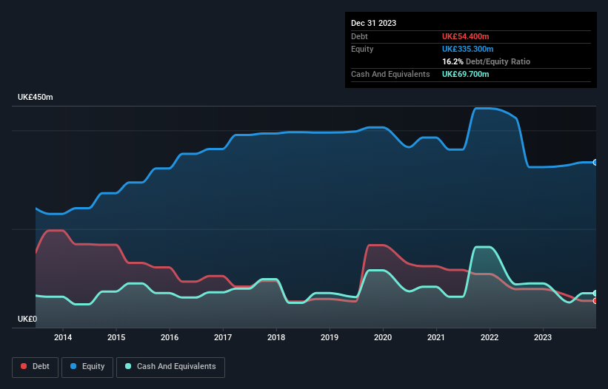Screen dimensions: 608x389
Task: Click the blue Equity endpoint marker
Action: tap(595, 162)
